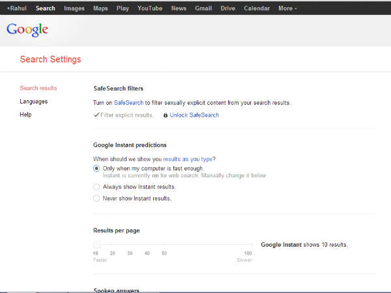The image size is (391, 293).
Task: Select Search results in the sidebar
Action: (38, 88)
